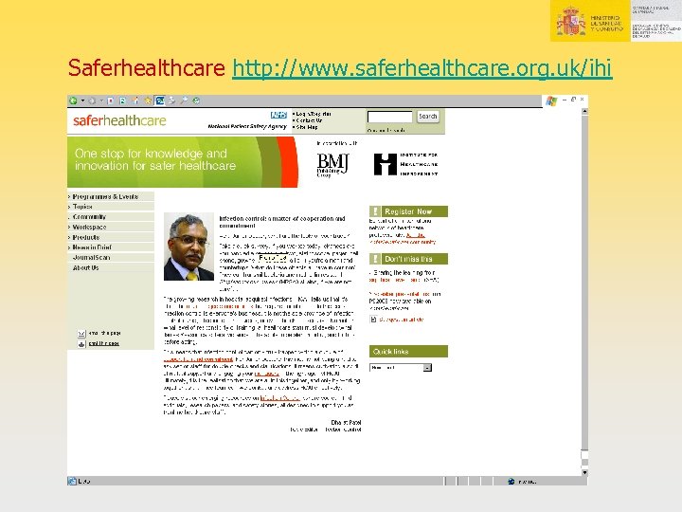Screen dimensions: 682x512
Task: Click the BMJ Publishing Group logo
Action: [332, 165]
